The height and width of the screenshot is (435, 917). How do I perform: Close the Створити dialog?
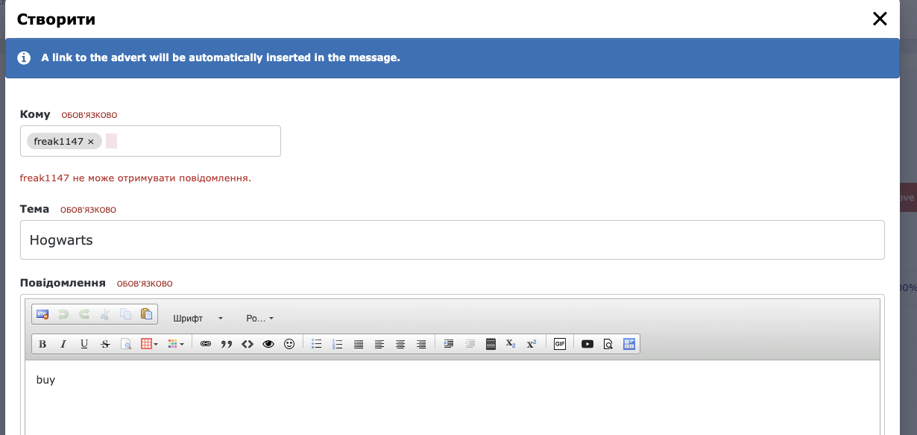880,19
